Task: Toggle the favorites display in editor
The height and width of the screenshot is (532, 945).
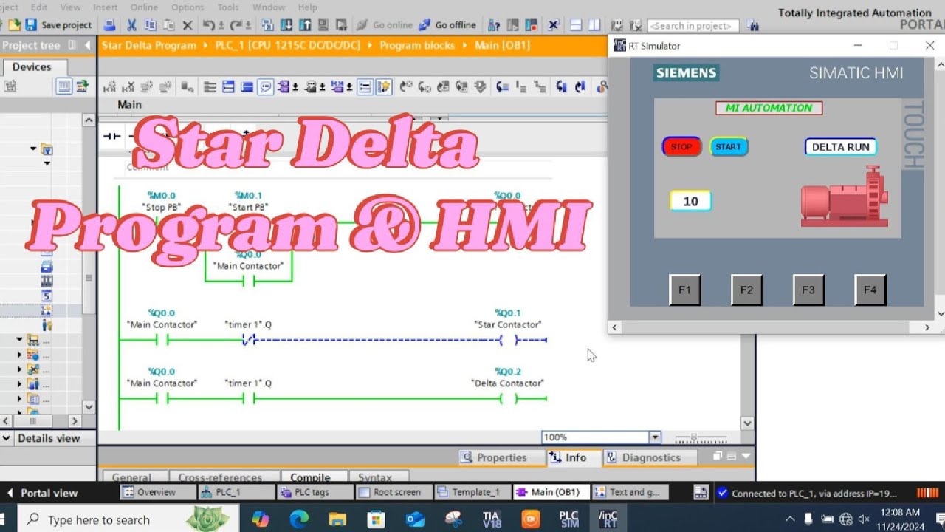Action: pyautogui.click(x=384, y=87)
